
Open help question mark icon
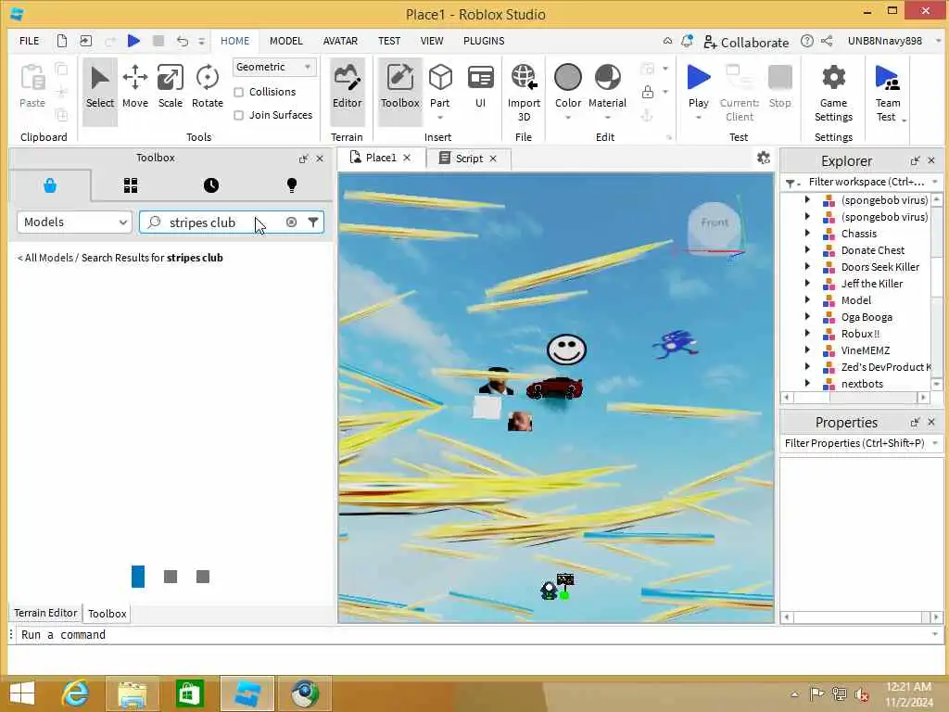click(807, 41)
